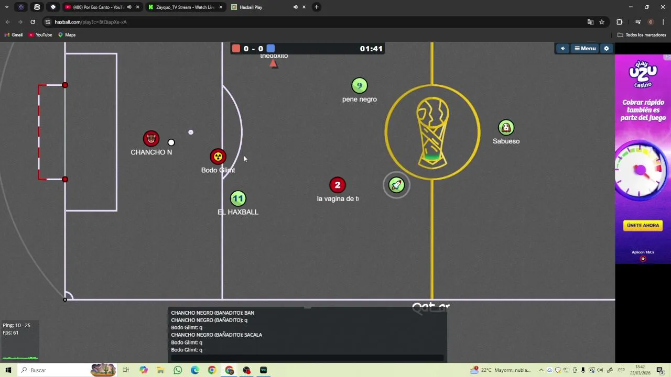Click the translate page icon
The width and height of the screenshot is (671, 377).
click(x=590, y=22)
